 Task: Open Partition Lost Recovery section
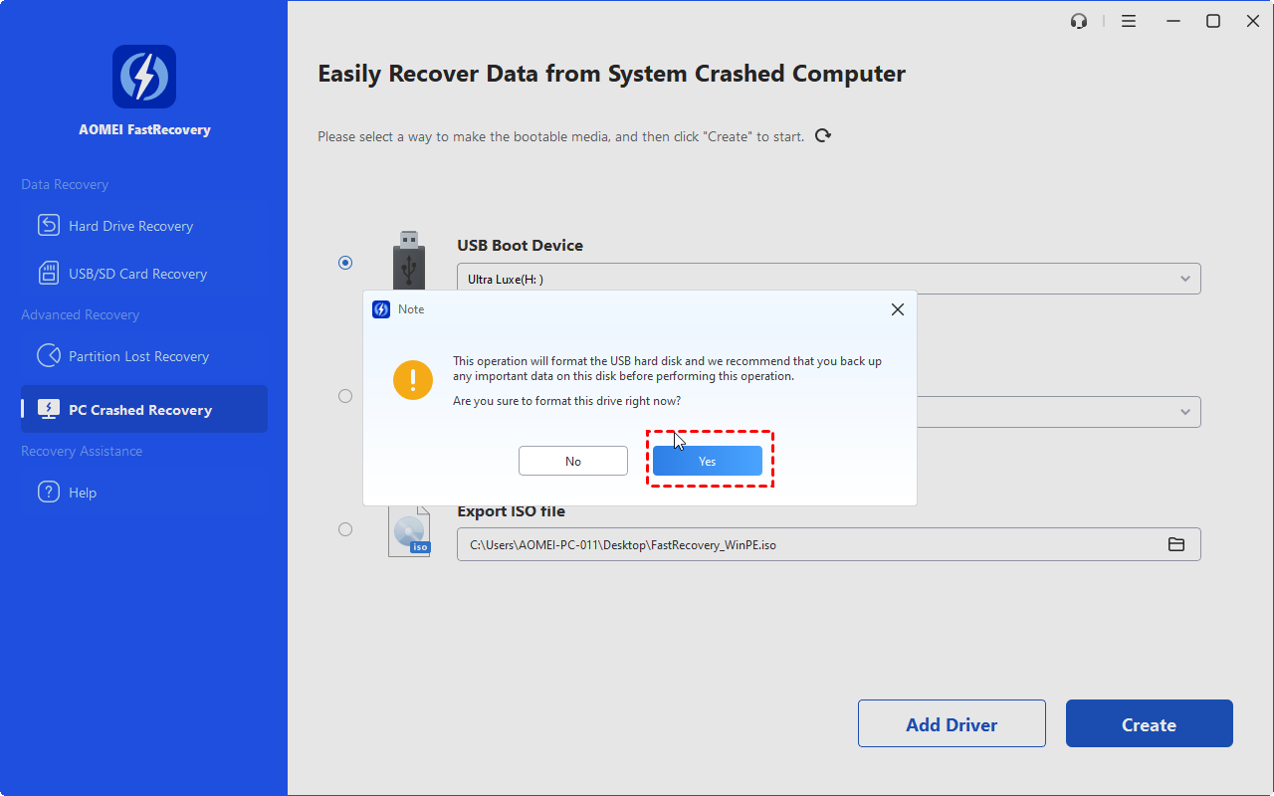point(138,356)
